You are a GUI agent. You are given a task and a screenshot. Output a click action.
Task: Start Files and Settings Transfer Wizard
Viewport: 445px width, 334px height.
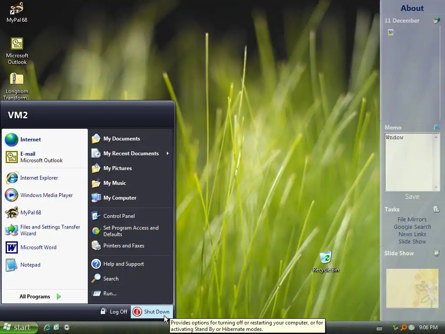pyautogui.click(x=45, y=230)
